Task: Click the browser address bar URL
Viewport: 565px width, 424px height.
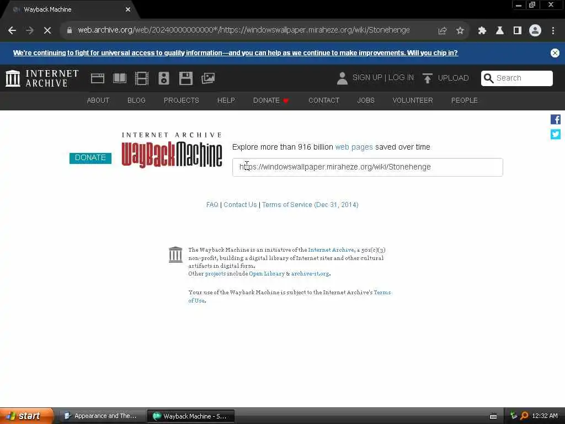Action: point(243,30)
